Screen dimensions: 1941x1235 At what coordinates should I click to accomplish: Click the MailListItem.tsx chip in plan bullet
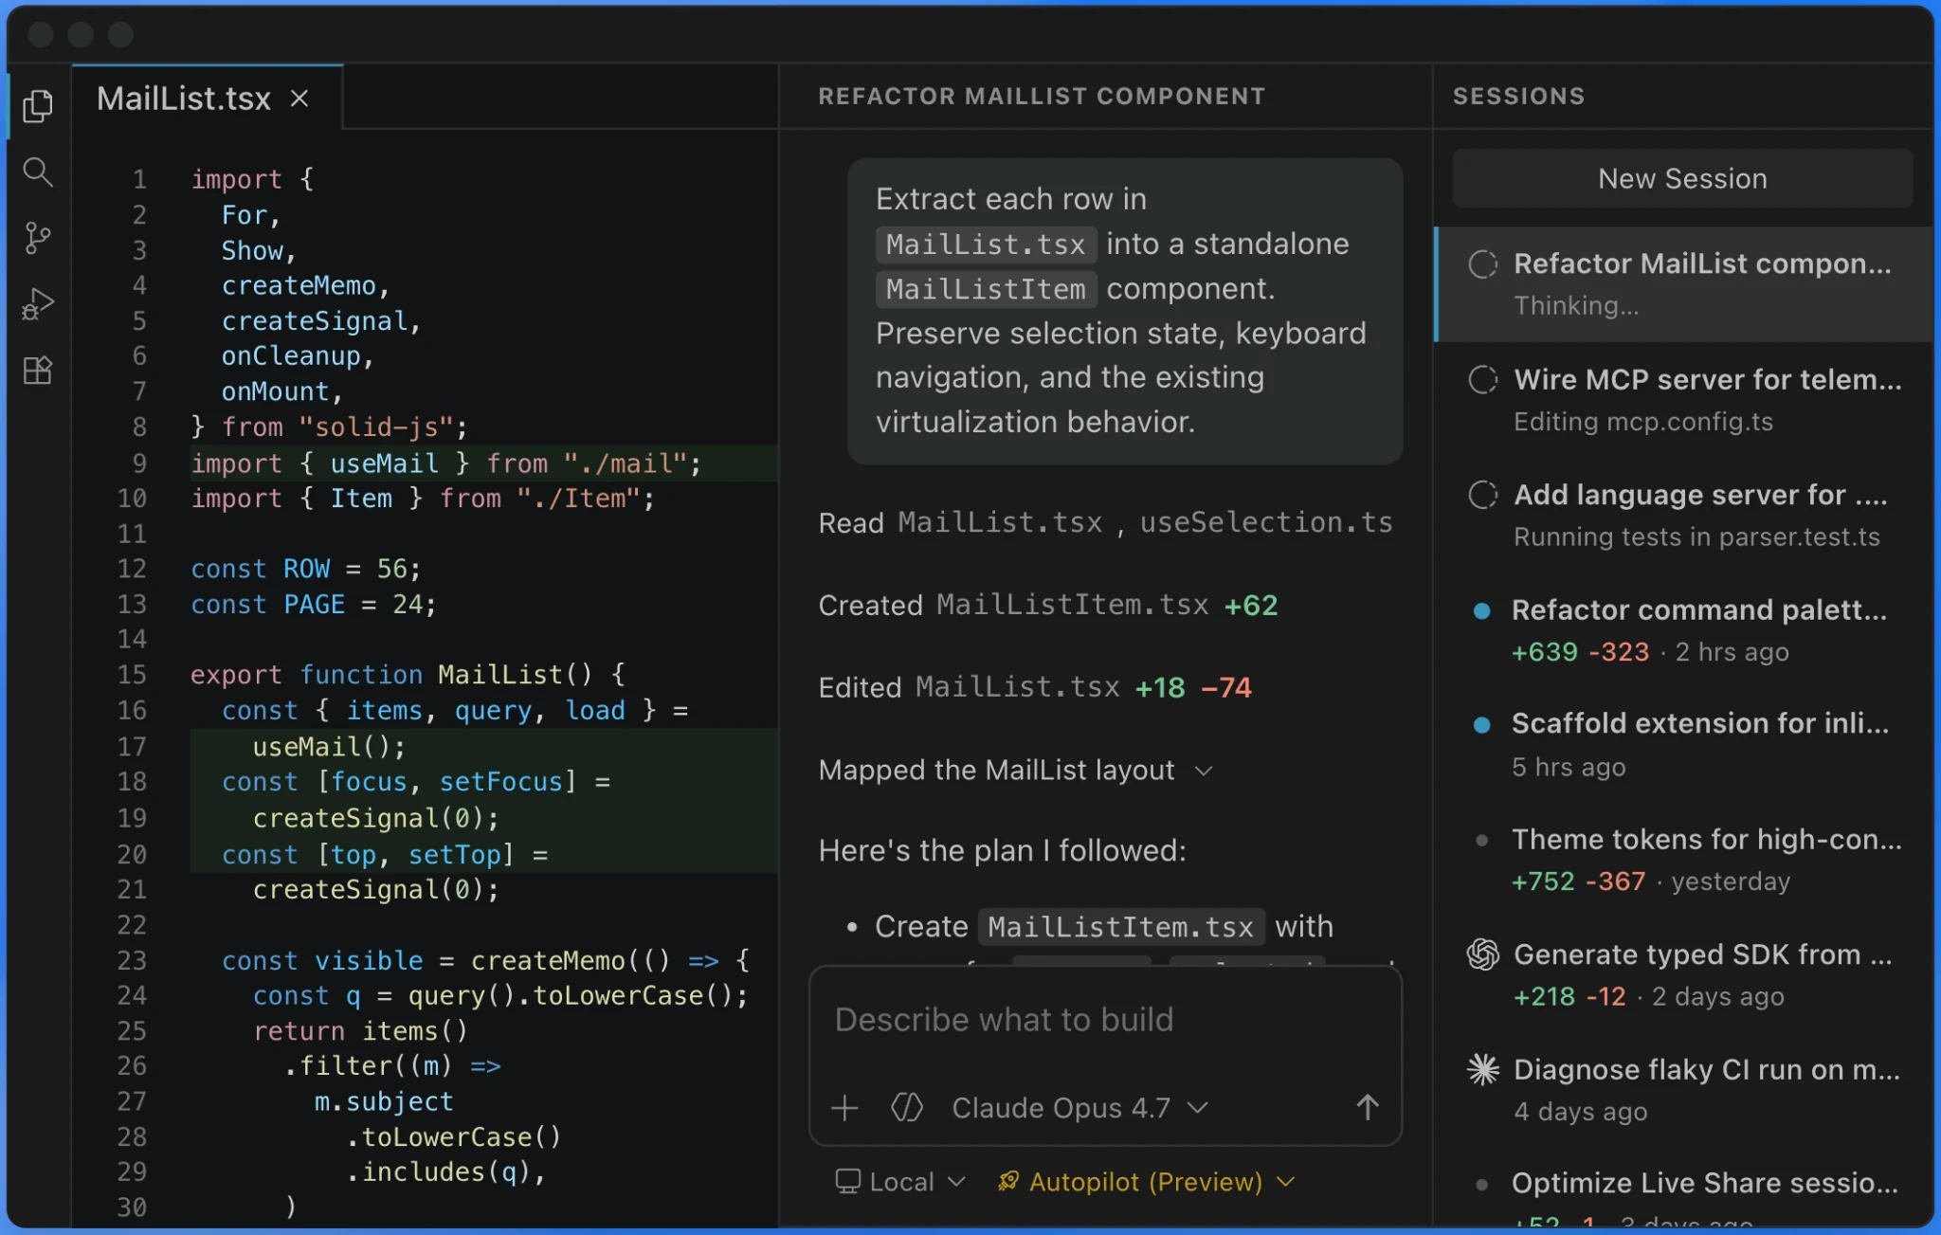(x=1121, y=926)
